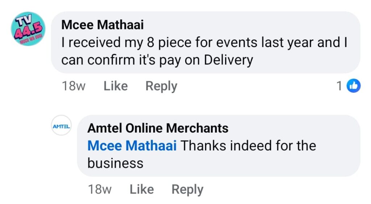Click the "pay on Delivery" text line
Screen dimensions: 371x204
point(157,60)
